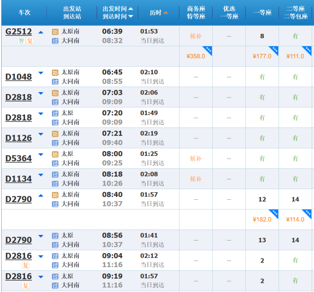The image size is (314, 292).
Task: Click the 智 smart train badge under G2512
Action: pyautogui.click(x=21, y=41)
